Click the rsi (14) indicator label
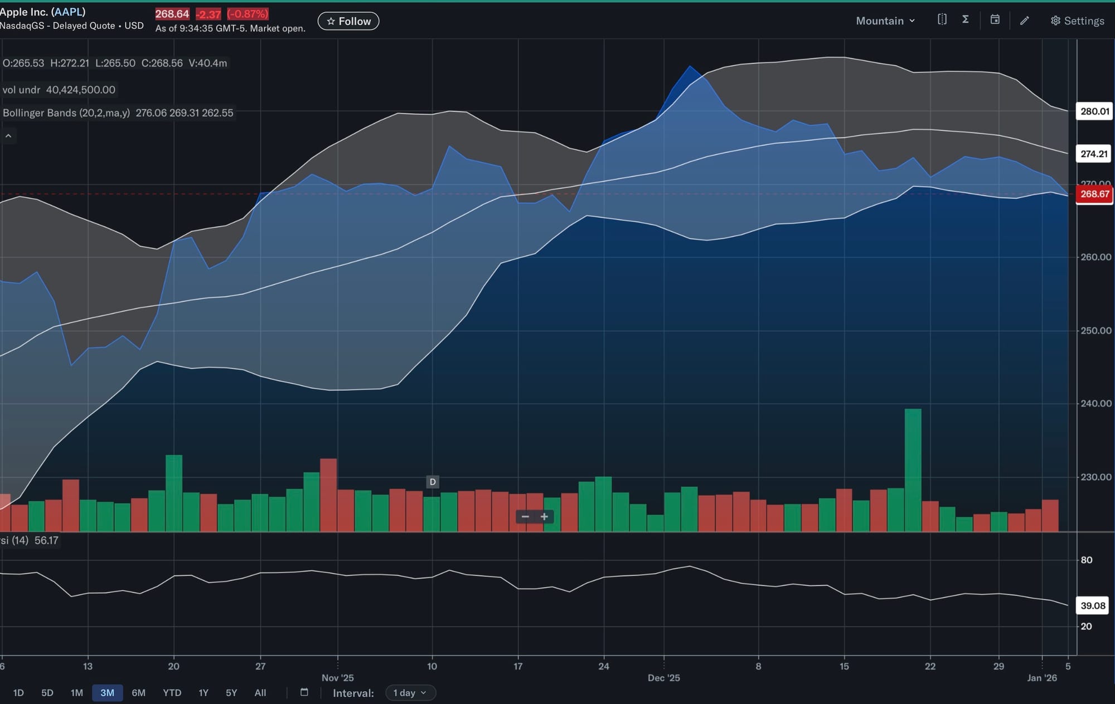The height and width of the screenshot is (704, 1115). [14, 540]
